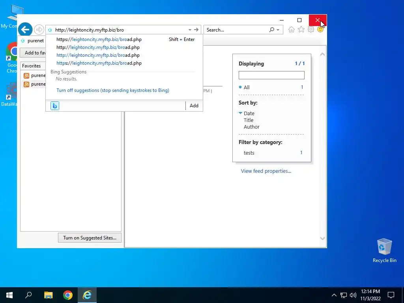Select the All filter option
This screenshot has width=404, height=303.
click(247, 87)
